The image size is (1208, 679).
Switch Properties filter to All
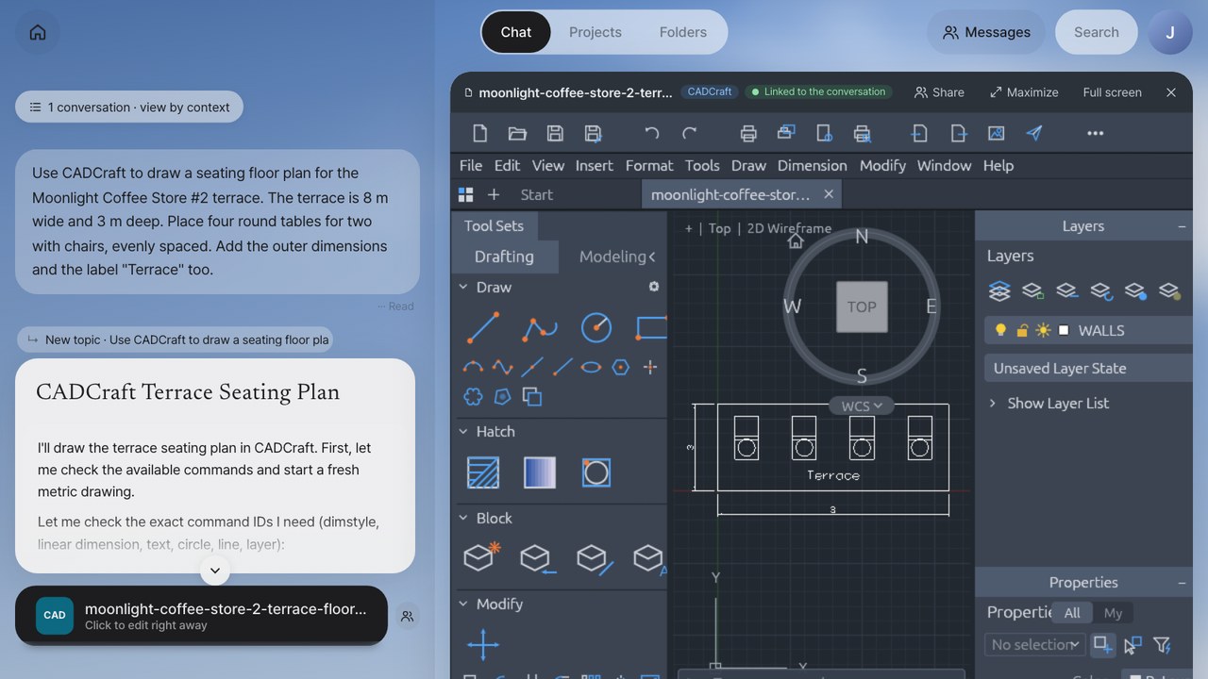[x=1072, y=613]
